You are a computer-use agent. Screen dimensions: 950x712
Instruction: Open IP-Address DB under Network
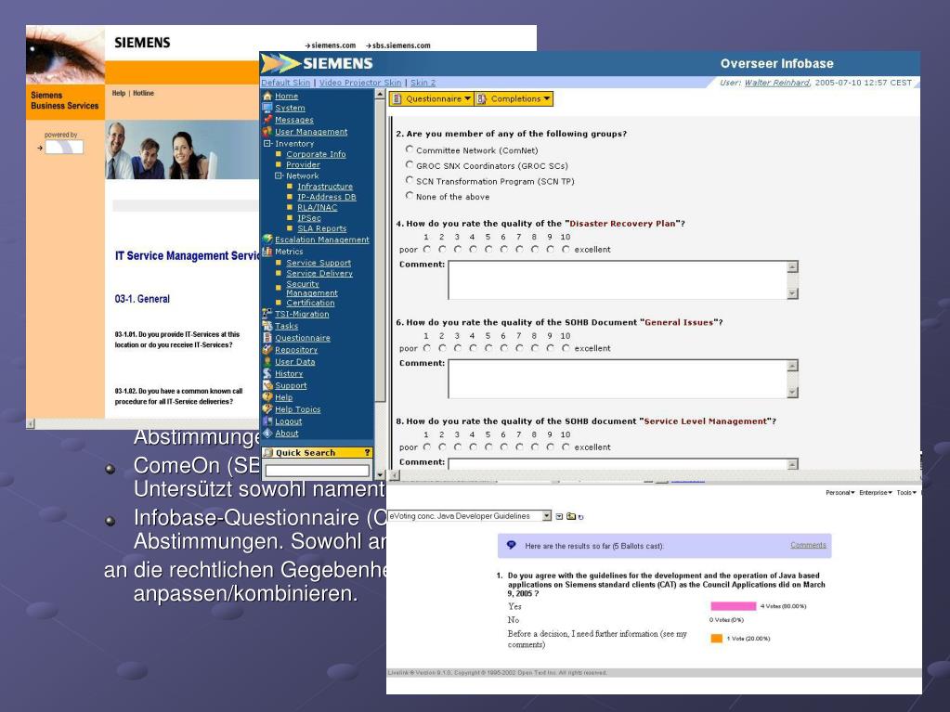[x=327, y=197]
